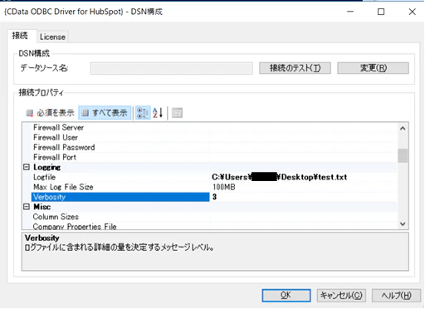Open help with ヘルプ(H) button
The image size is (425, 309).
pyautogui.click(x=396, y=296)
